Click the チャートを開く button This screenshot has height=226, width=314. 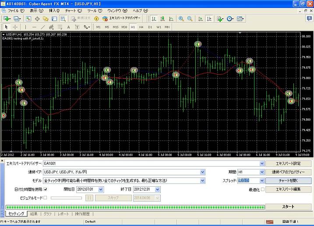(288, 181)
